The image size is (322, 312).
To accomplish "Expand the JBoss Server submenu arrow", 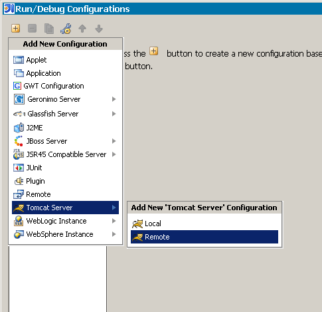I will (x=114, y=141).
